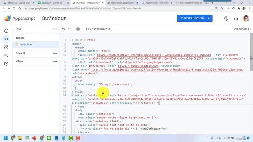This screenshot has width=253, height=142.
Task: Click browser forward arrow
Action: tap(9, 9)
